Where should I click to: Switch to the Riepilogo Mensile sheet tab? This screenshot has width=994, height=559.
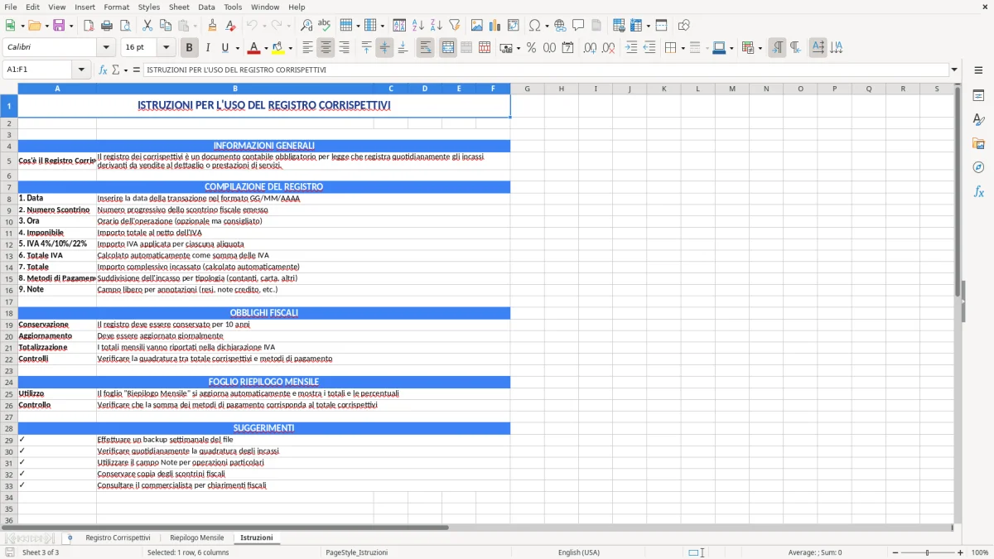(196, 537)
